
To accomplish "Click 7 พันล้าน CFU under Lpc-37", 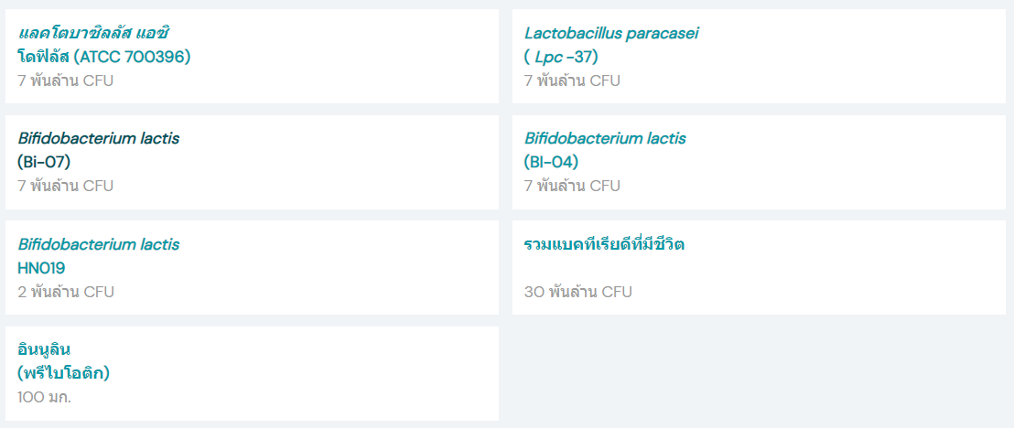I will coord(572,80).
